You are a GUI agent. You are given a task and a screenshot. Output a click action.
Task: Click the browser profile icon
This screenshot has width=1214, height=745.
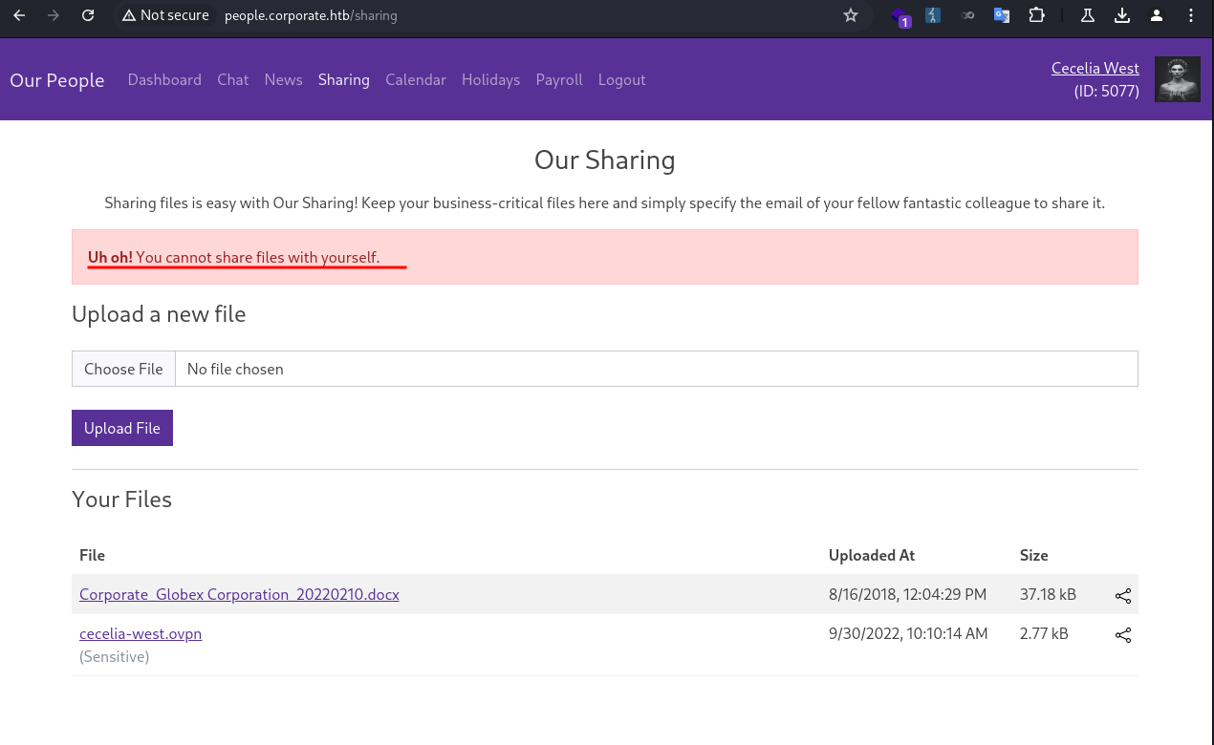1157,15
